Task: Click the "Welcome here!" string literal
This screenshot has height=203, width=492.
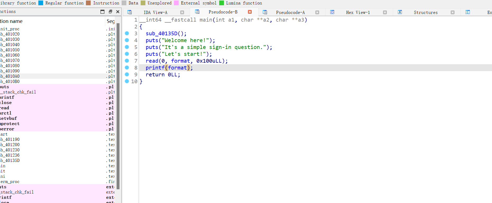Action: (x=185, y=40)
